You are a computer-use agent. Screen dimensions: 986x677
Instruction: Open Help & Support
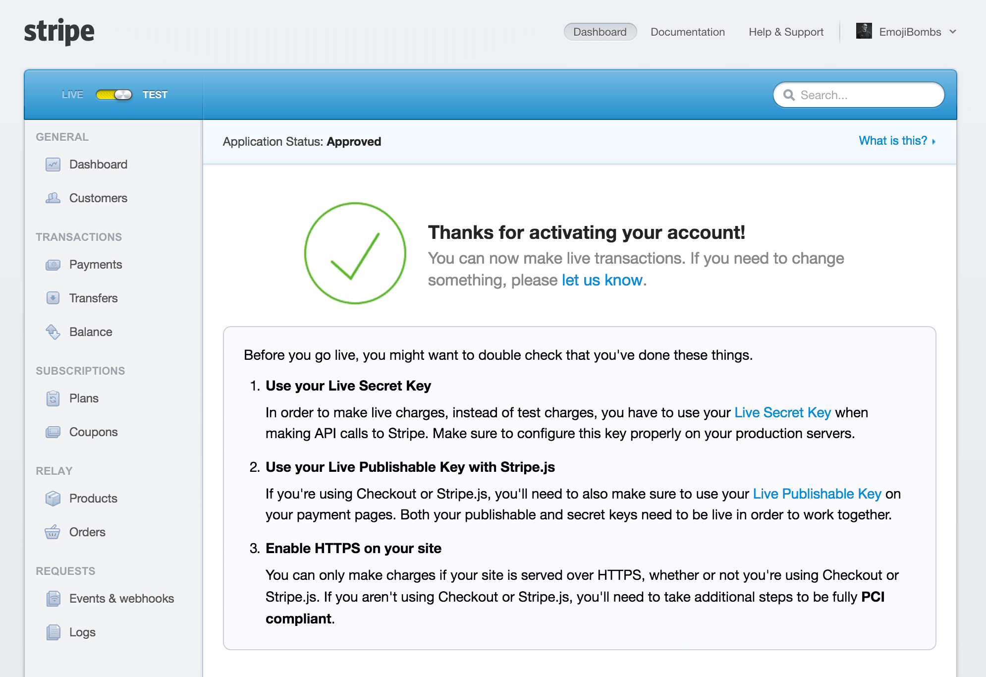(x=786, y=31)
